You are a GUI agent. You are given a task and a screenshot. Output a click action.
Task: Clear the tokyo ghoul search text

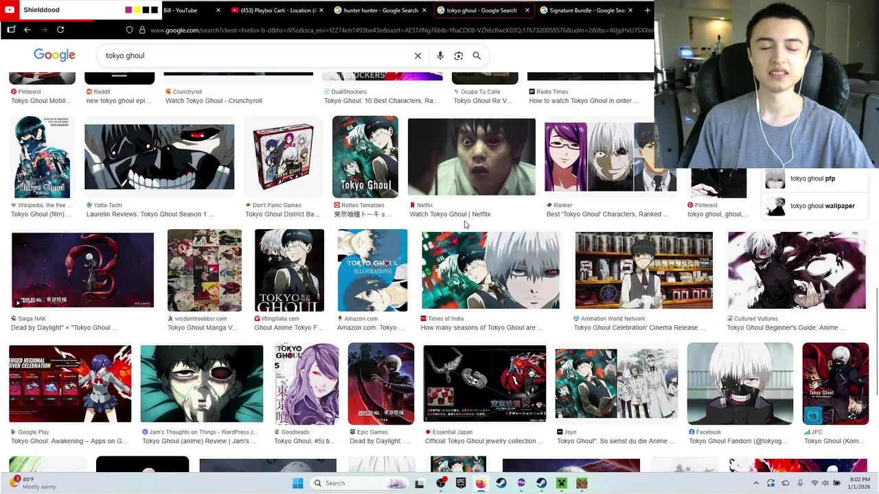pyautogui.click(x=418, y=56)
